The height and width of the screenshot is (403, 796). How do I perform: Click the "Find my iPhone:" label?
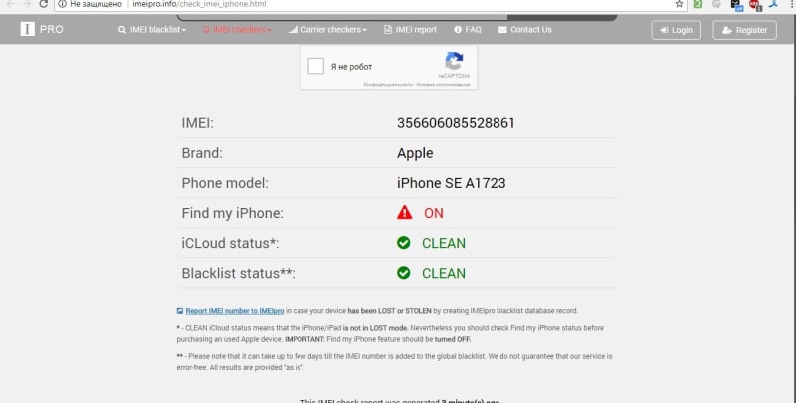[233, 213]
